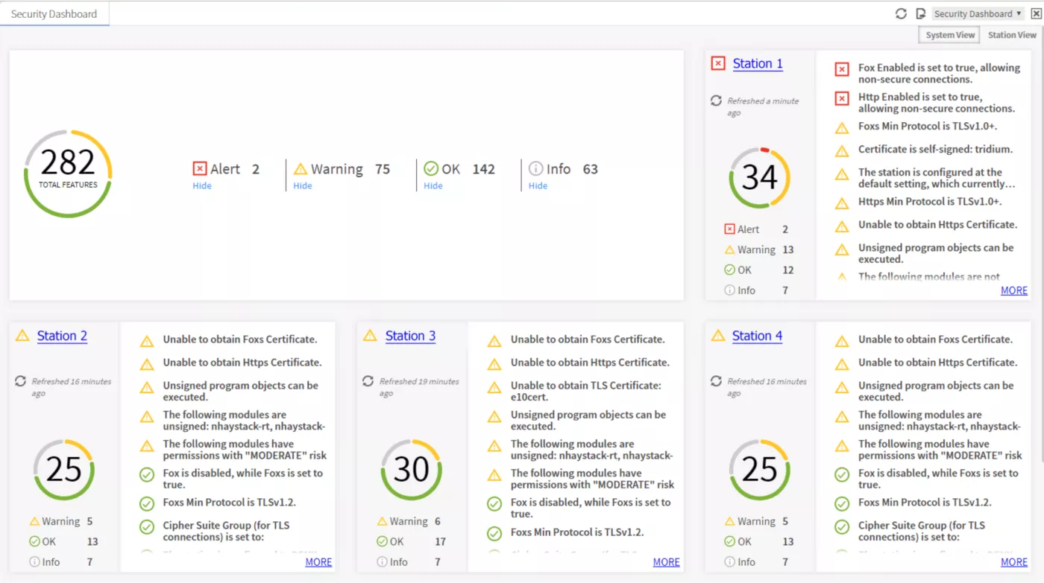Click the Info circle icon in summary
The height and width of the screenshot is (583, 1044).
click(x=535, y=168)
